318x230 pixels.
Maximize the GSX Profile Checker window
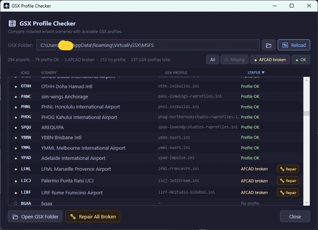click(x=292, y=6)
